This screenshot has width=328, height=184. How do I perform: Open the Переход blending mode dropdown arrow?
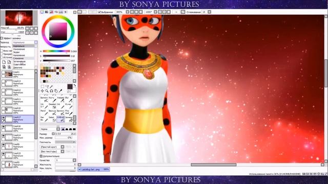pos(36,42)
